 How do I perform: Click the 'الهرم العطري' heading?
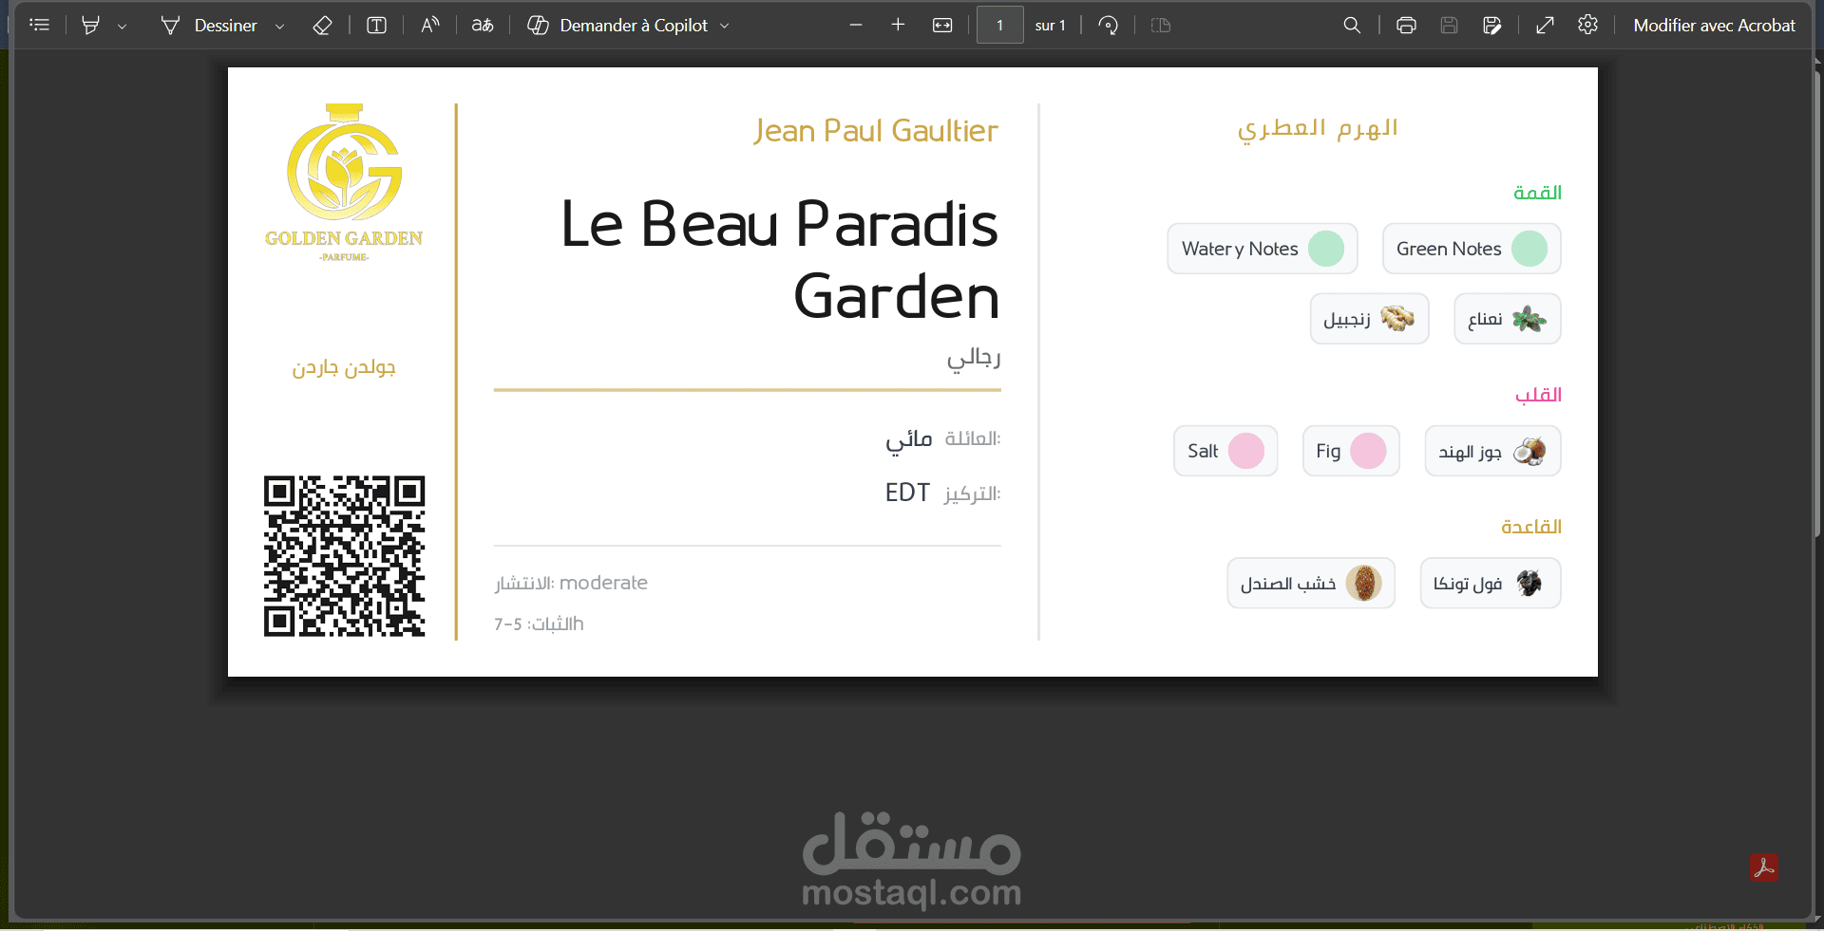[1318, 129]
